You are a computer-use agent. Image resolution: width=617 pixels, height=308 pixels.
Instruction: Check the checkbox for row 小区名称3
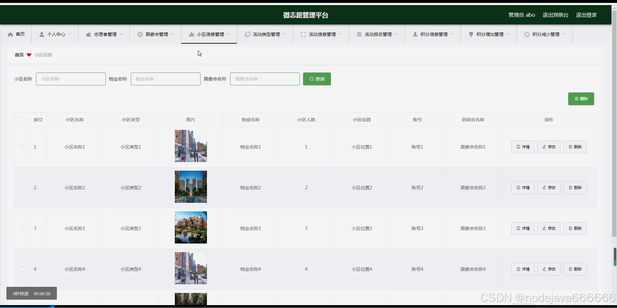click(x=22, y=228)
